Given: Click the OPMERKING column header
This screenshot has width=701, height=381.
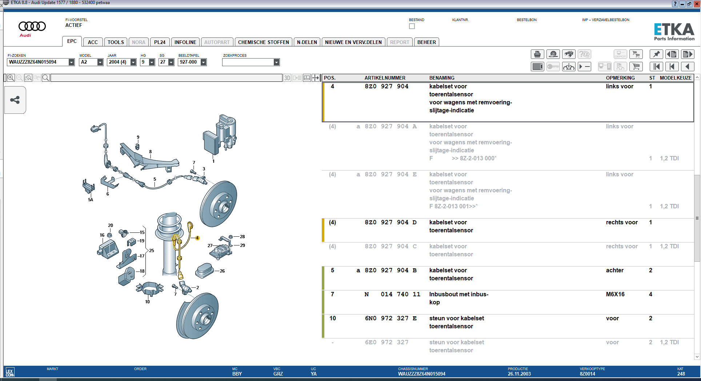Looking at the screenshot, I should [620, 78].
